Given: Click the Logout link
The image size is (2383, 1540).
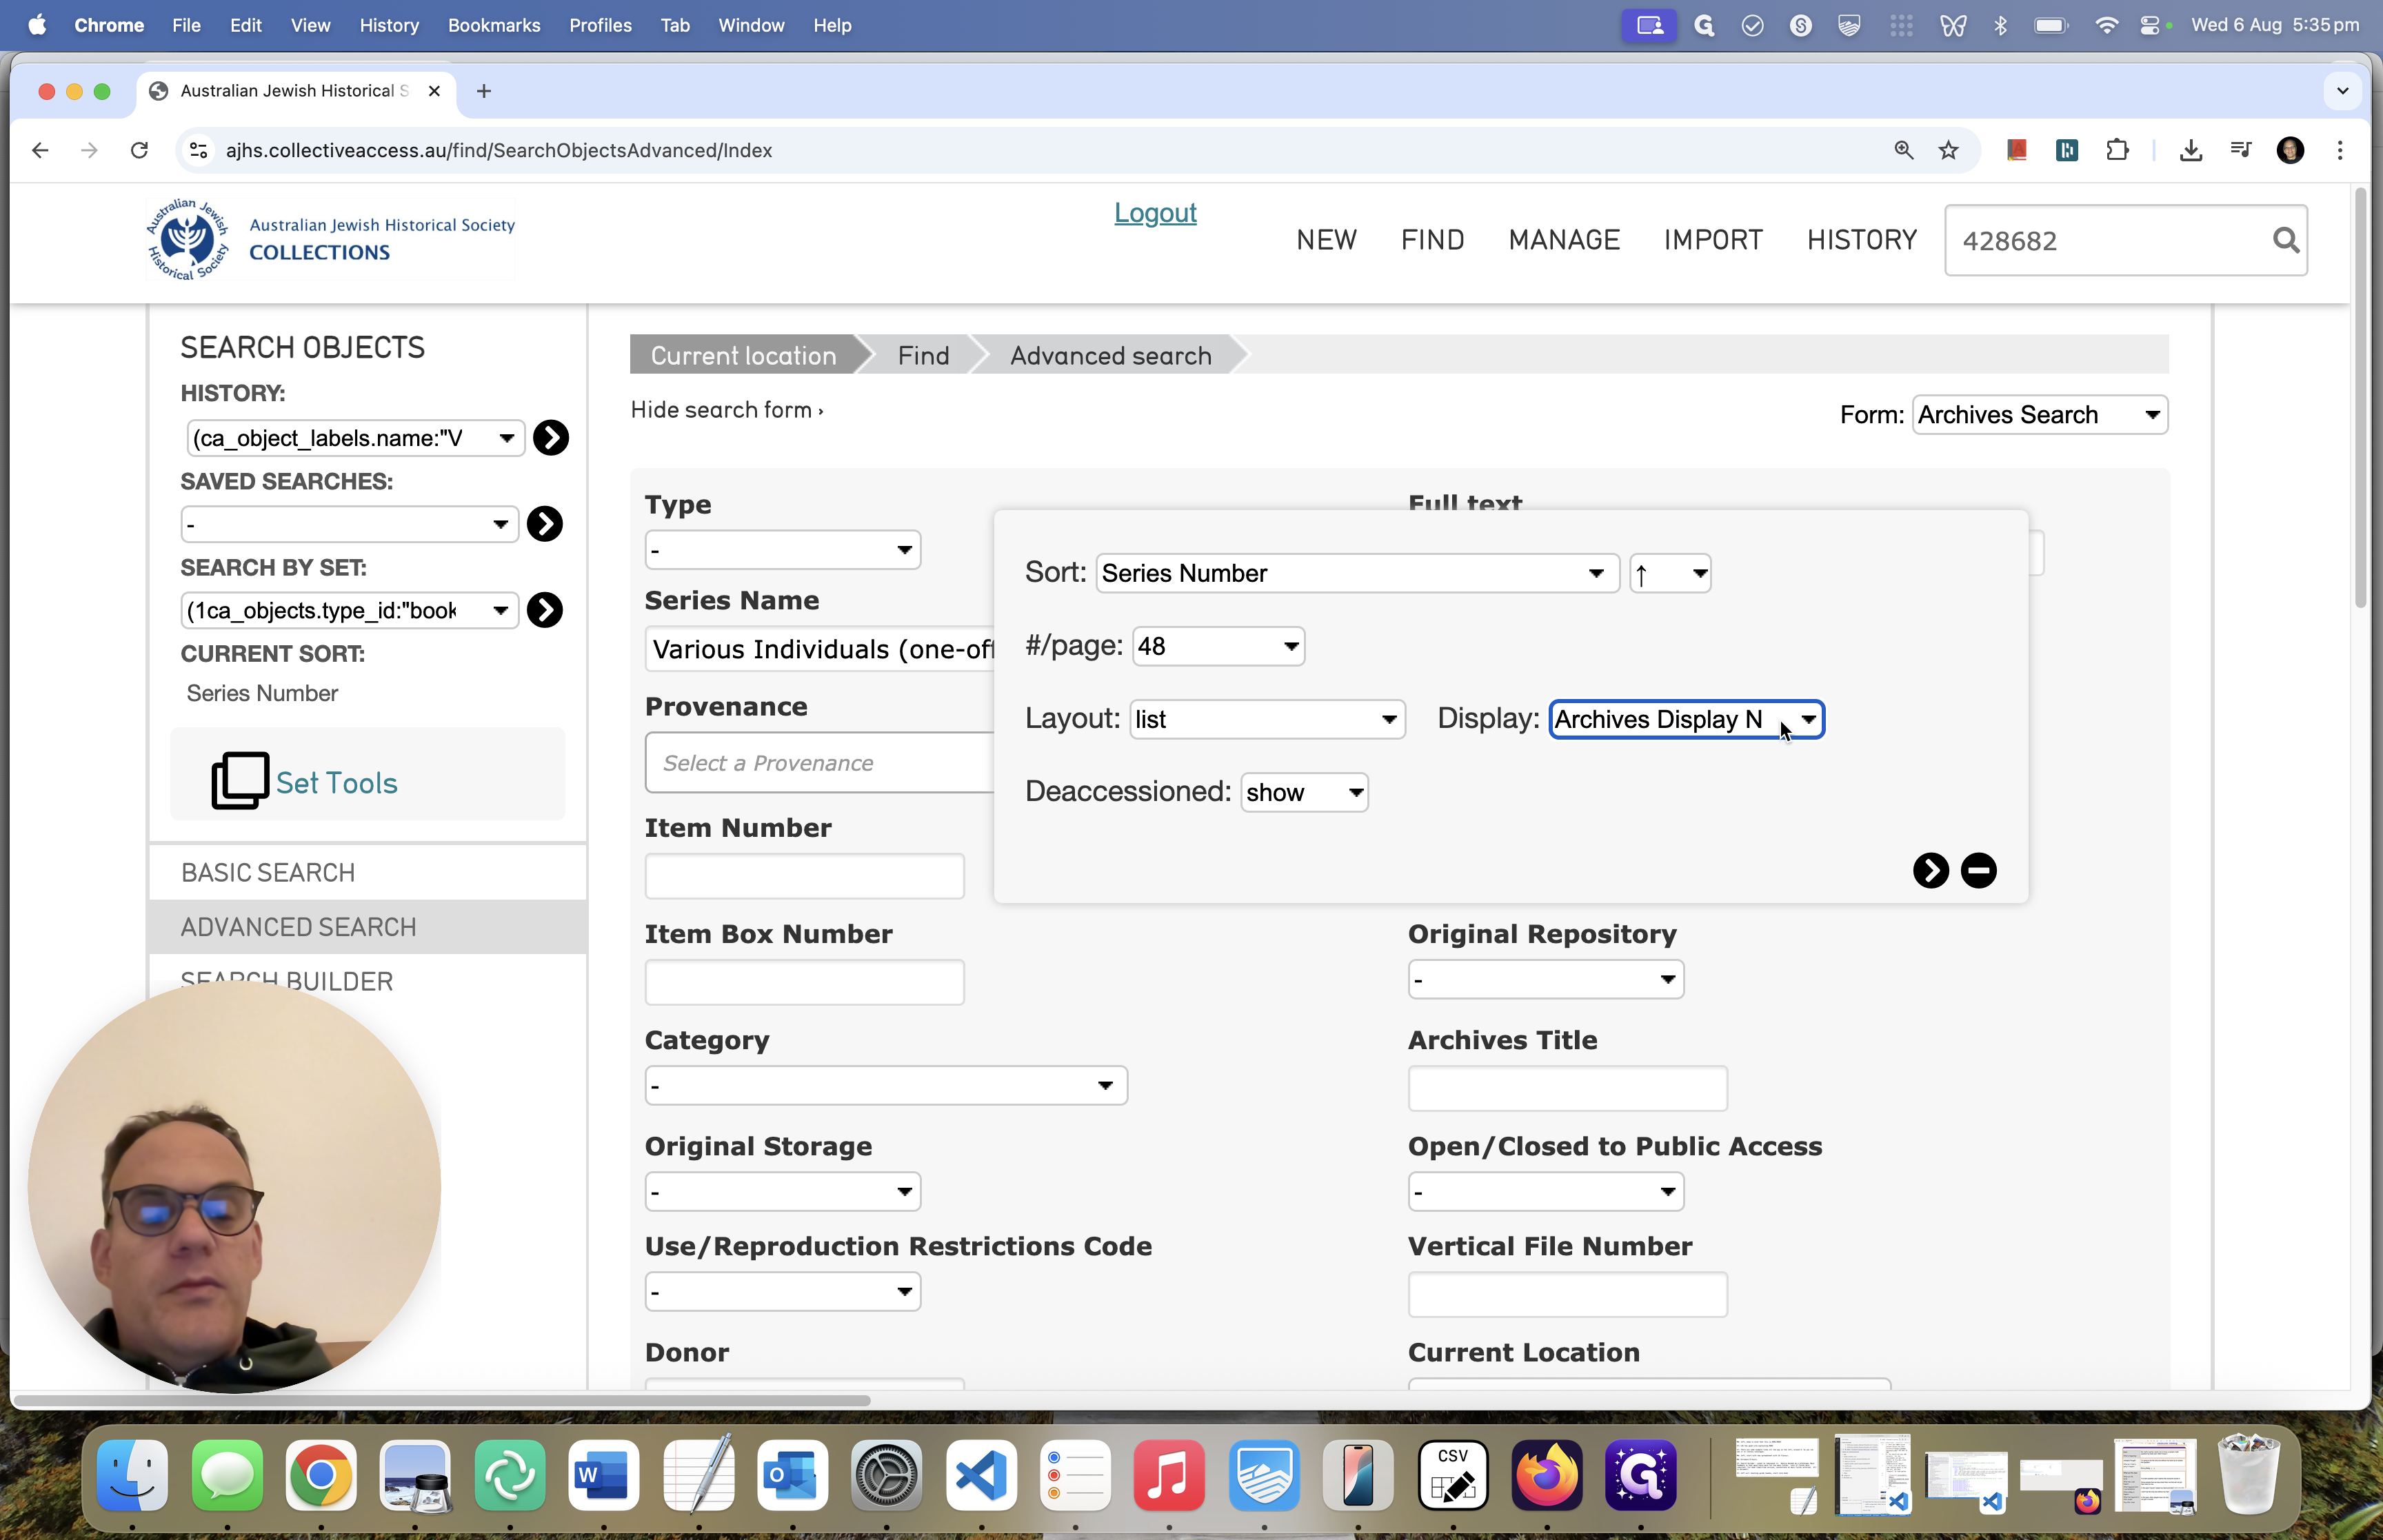Looking at the screenshot, I should tap(1155, 213).
